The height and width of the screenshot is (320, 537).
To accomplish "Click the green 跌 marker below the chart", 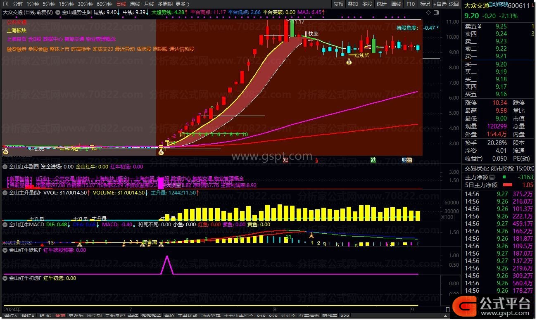I will tap(373, 160).
